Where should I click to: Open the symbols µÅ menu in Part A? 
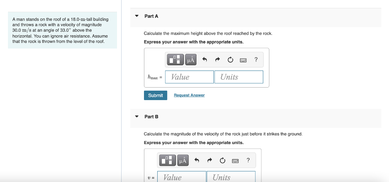click(x=191, y=60)
